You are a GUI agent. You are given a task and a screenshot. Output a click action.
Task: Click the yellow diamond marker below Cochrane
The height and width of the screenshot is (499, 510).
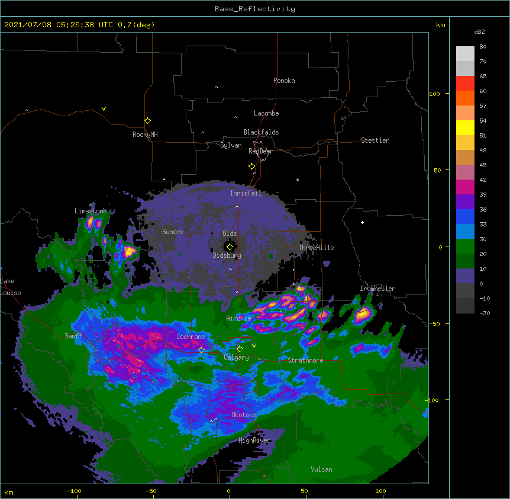click(201, 350)
